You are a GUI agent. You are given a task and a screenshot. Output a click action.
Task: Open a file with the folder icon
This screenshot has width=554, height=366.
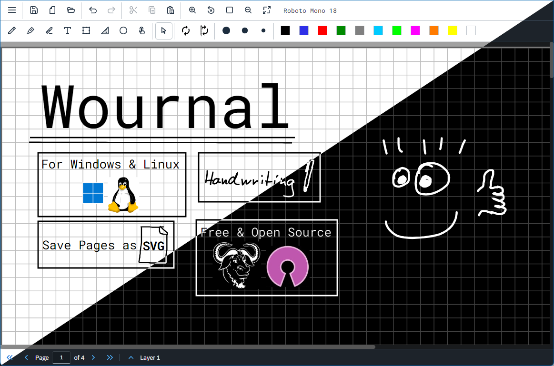(x=71, y=10)
